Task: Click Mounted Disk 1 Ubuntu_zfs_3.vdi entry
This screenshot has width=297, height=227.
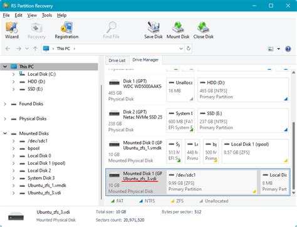Action: tap(135, 182)
